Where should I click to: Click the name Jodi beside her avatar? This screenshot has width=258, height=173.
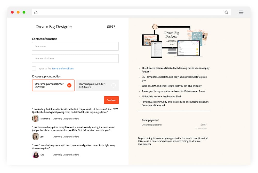pyautogui.click(x=42, y=137)
